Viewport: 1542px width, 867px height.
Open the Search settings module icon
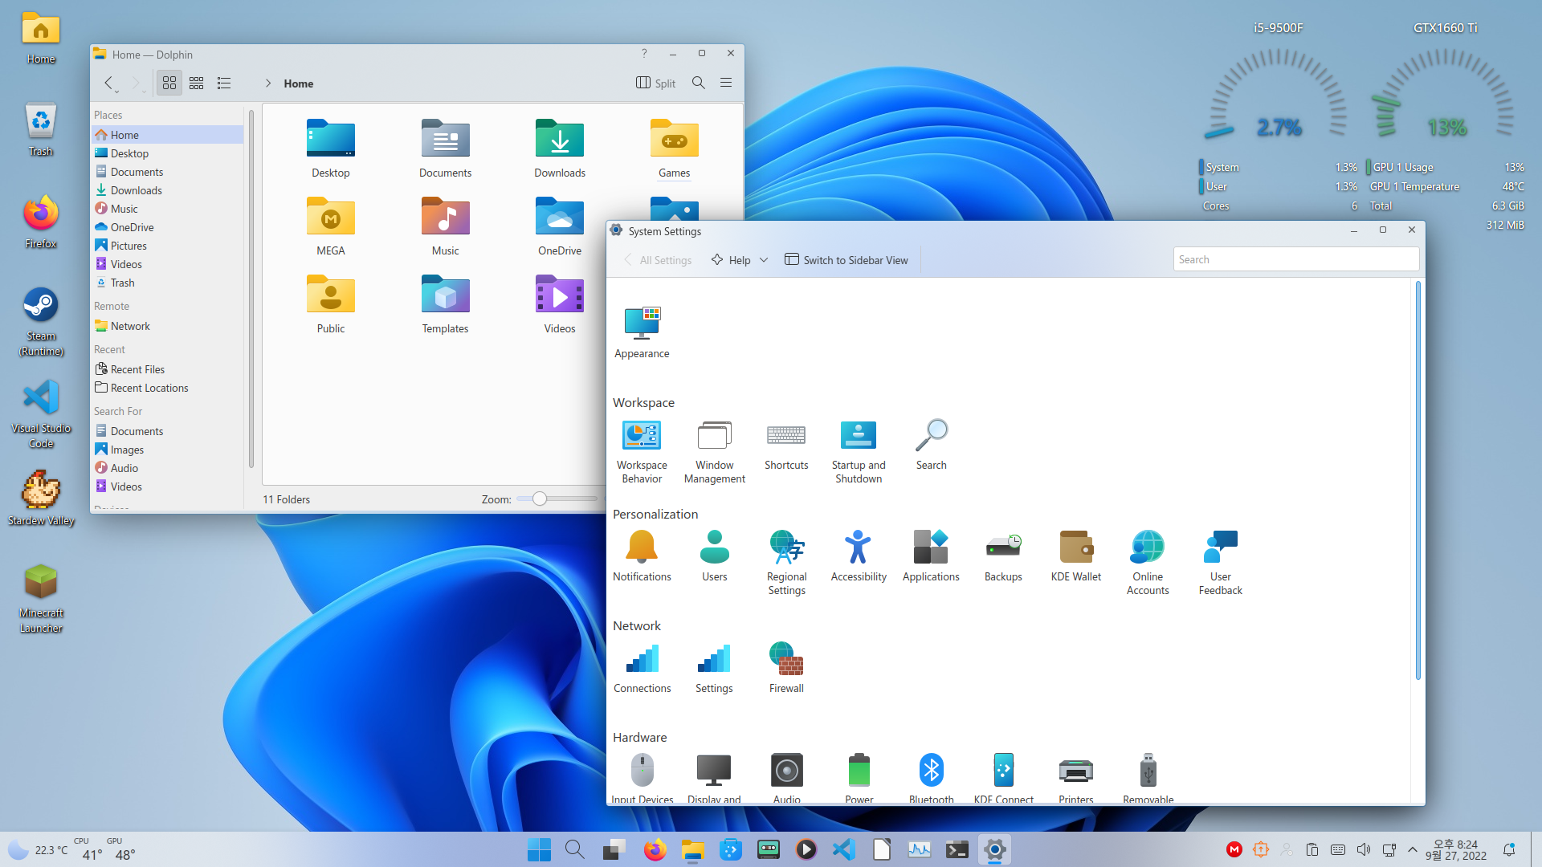(x=931, y=444)
